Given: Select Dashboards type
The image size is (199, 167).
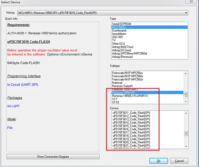Looking at the screenshot, I should pos(149,31).
